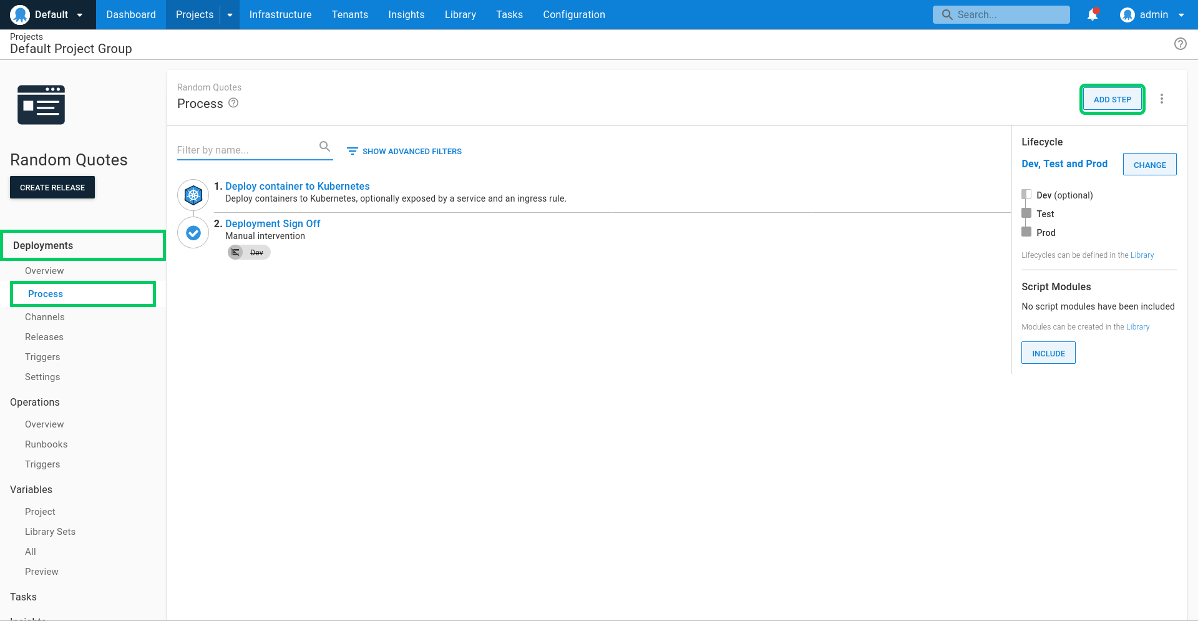
Task: Click the Projects breadcrumb link
Action: [26, 37]
